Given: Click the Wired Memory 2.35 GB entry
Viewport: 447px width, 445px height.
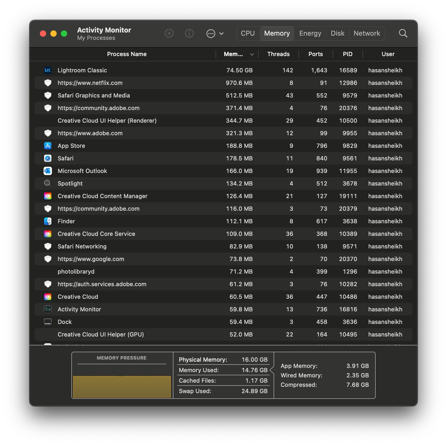Looking at the screenshot, I should (x=325, y=375).
